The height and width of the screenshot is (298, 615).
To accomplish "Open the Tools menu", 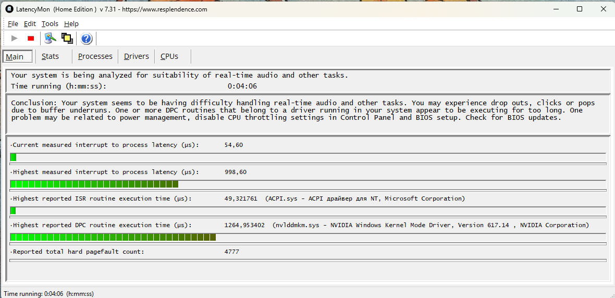I will (x=50, y=23).
